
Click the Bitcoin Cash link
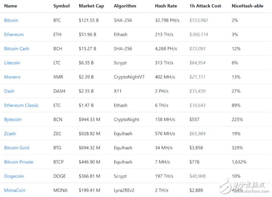[16, 49]
